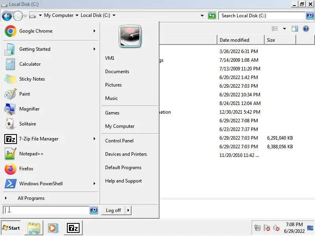
Task: Click the Explorer forward arrow button
Action: point(18,16)
